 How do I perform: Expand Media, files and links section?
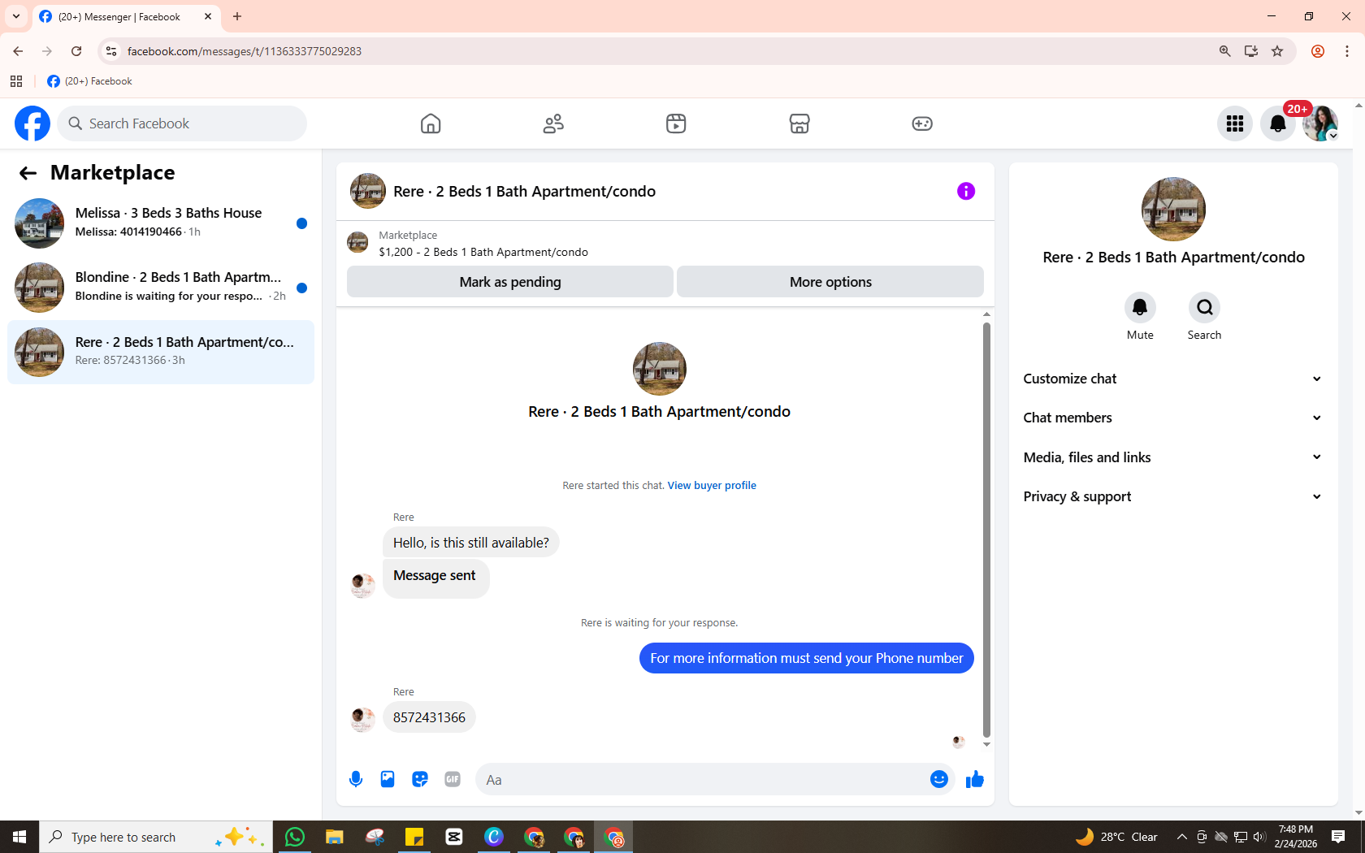tap(1173, 457)
